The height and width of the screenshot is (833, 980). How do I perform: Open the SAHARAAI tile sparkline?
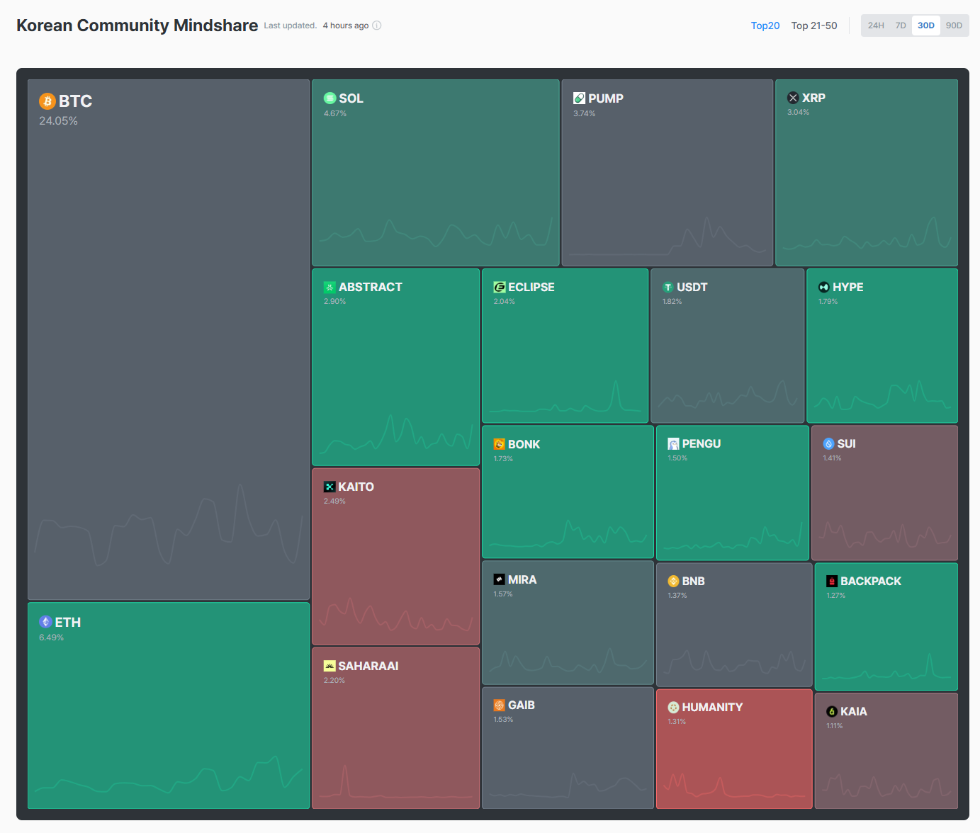pos(396,781)
